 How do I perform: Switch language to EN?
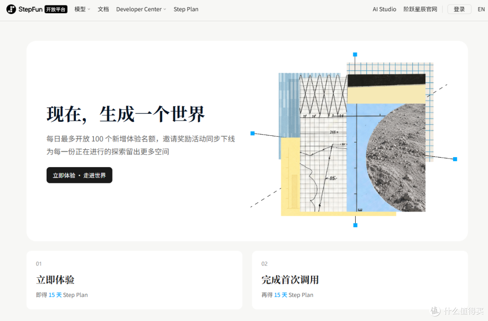(x=481, y=9)
